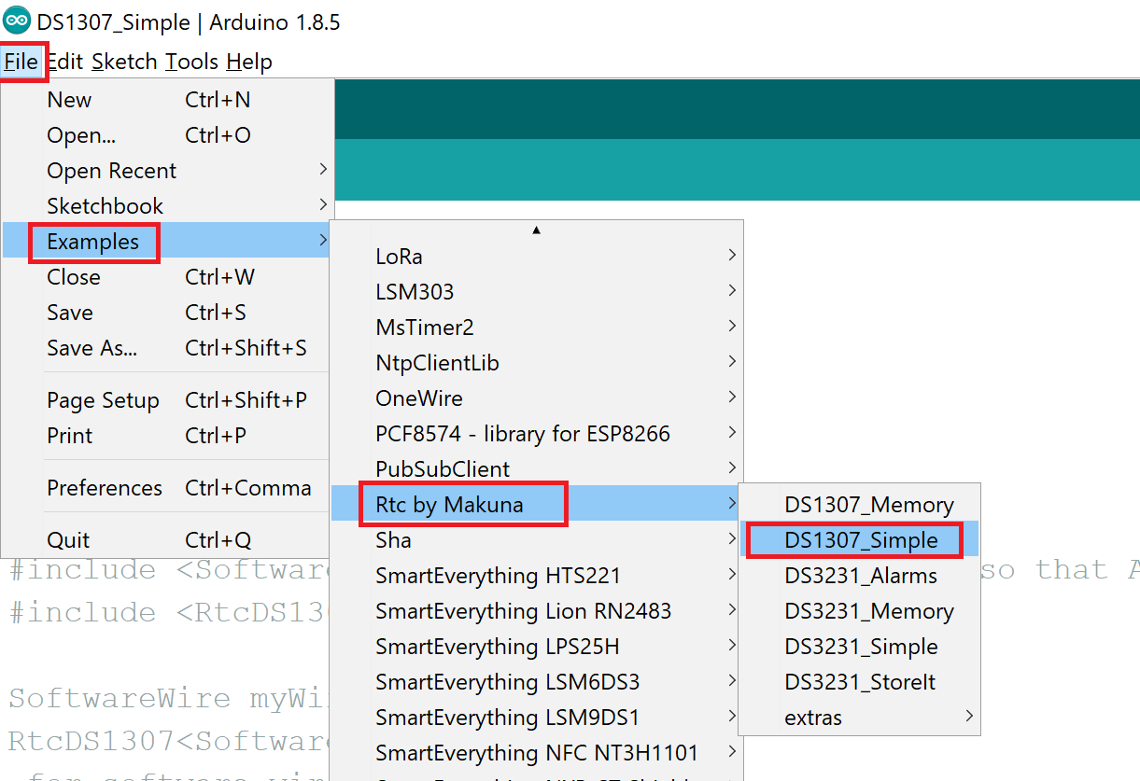Click Save in the File menu

point(167,313)
